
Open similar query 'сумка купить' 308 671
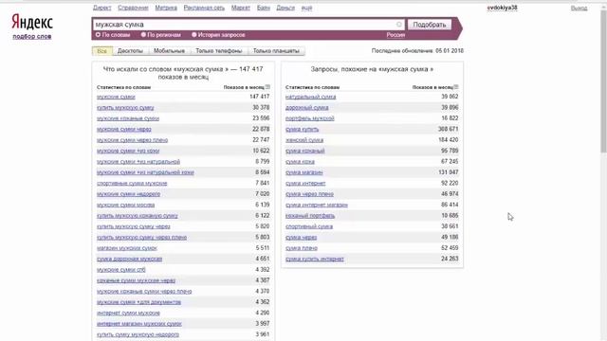[x=302, y=129]
